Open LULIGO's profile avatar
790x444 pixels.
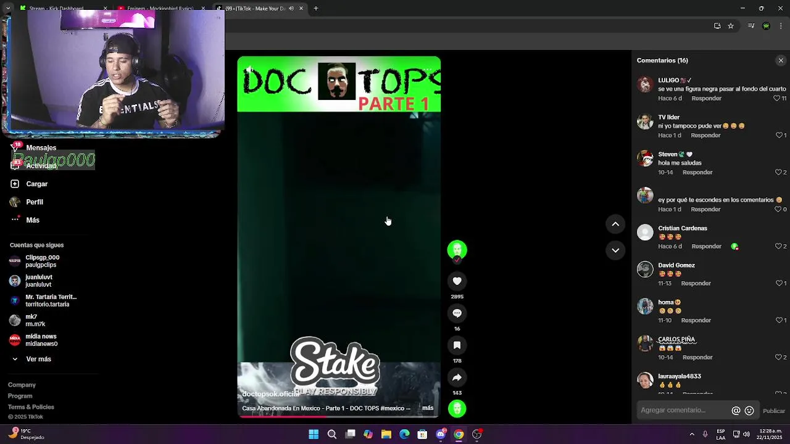pos(645,84)
